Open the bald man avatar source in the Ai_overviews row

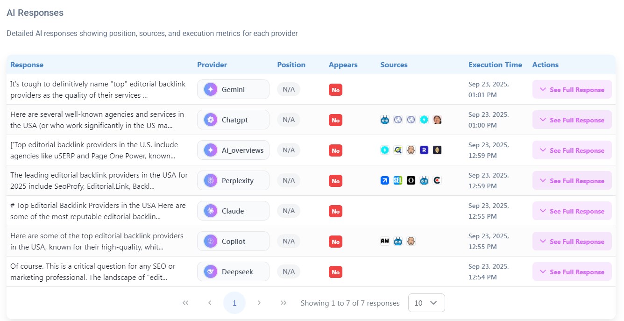point(411,150)
